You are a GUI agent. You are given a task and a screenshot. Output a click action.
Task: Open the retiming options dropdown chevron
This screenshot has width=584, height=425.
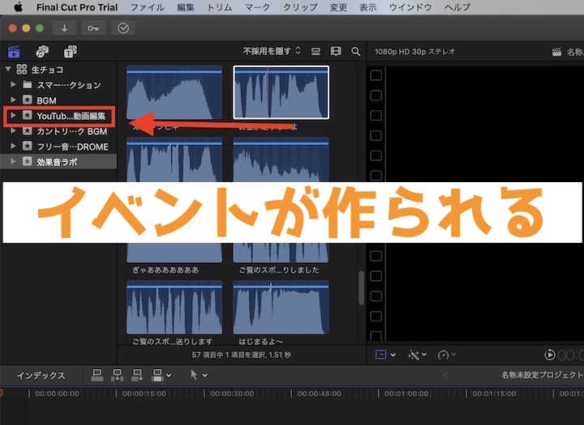[x=453, y=355]
